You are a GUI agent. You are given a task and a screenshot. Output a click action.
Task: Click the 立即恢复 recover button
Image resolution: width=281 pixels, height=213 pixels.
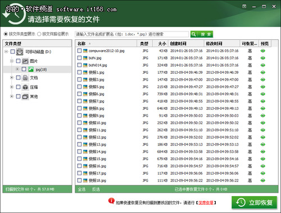point(254,202)
